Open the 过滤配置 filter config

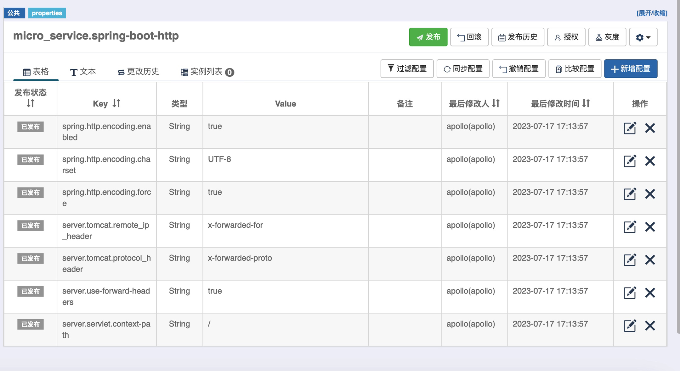[x=407, y=69]
